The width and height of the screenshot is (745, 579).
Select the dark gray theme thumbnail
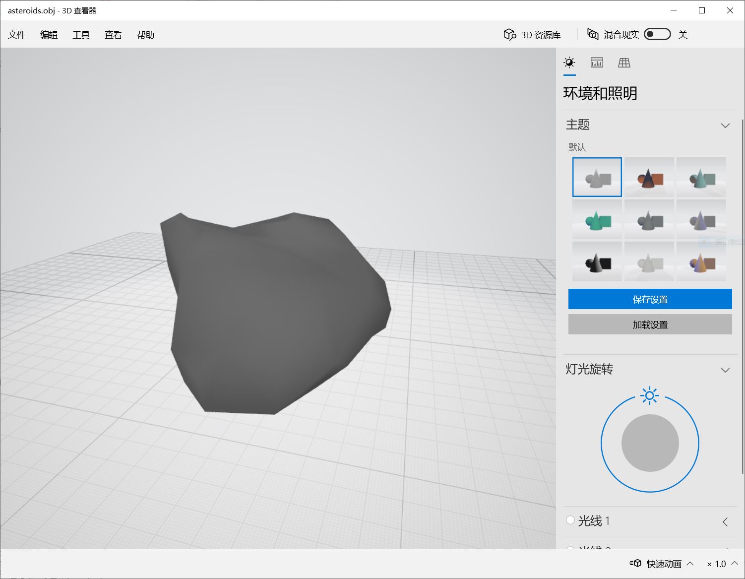(x=649, y=219)
